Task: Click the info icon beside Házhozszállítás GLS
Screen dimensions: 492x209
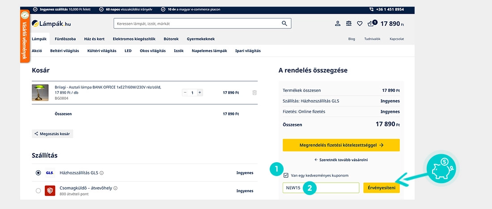Action: click(x=102, y=173)
